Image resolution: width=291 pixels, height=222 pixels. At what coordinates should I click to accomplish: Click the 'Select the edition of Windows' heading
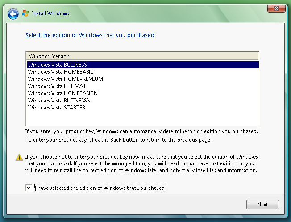point(90,35)
